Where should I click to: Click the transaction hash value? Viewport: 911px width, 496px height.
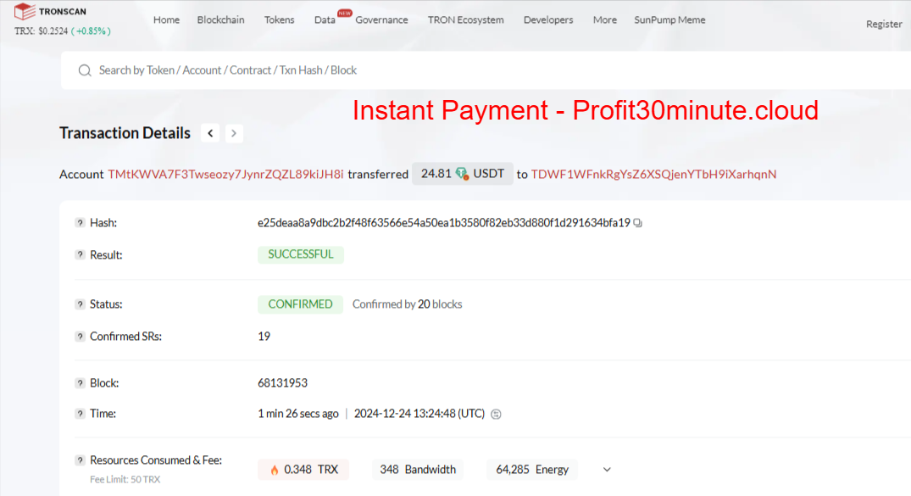point(444,223)
